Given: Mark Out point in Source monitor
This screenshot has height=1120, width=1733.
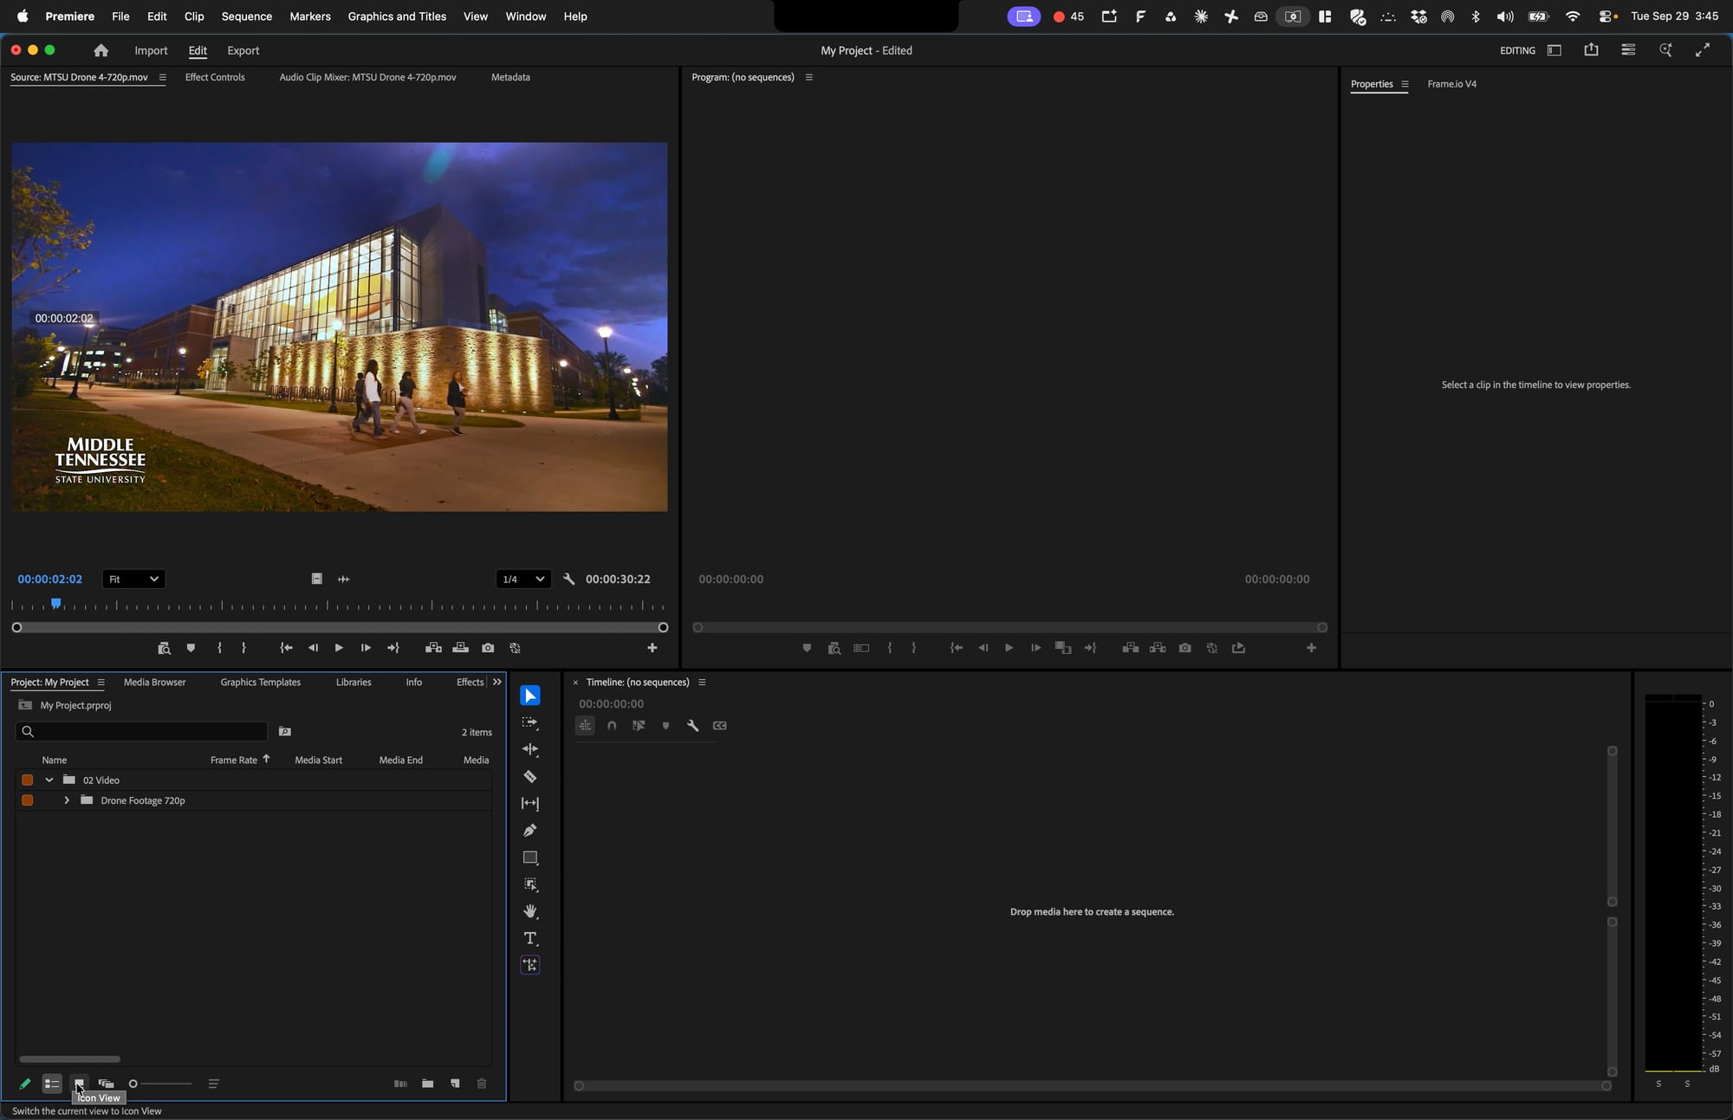Looking at the screenshot, I should [243, 648].
